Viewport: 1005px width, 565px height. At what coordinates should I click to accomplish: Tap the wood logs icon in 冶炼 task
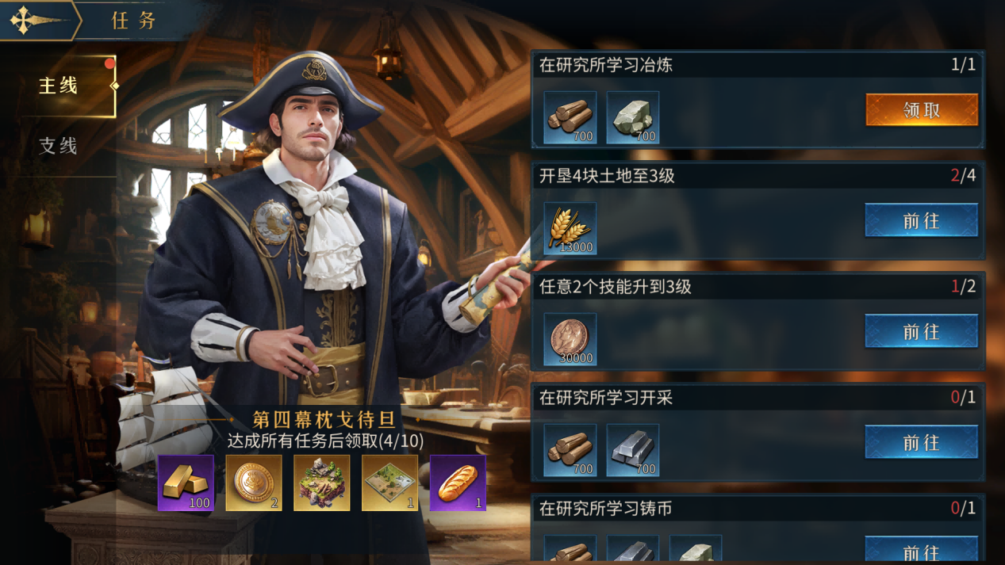[x=570, y=117]
